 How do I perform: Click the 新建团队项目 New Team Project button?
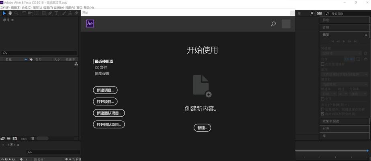pos(109,113)
